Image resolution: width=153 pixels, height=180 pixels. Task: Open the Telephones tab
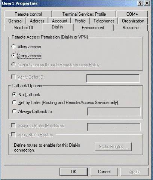104,21
